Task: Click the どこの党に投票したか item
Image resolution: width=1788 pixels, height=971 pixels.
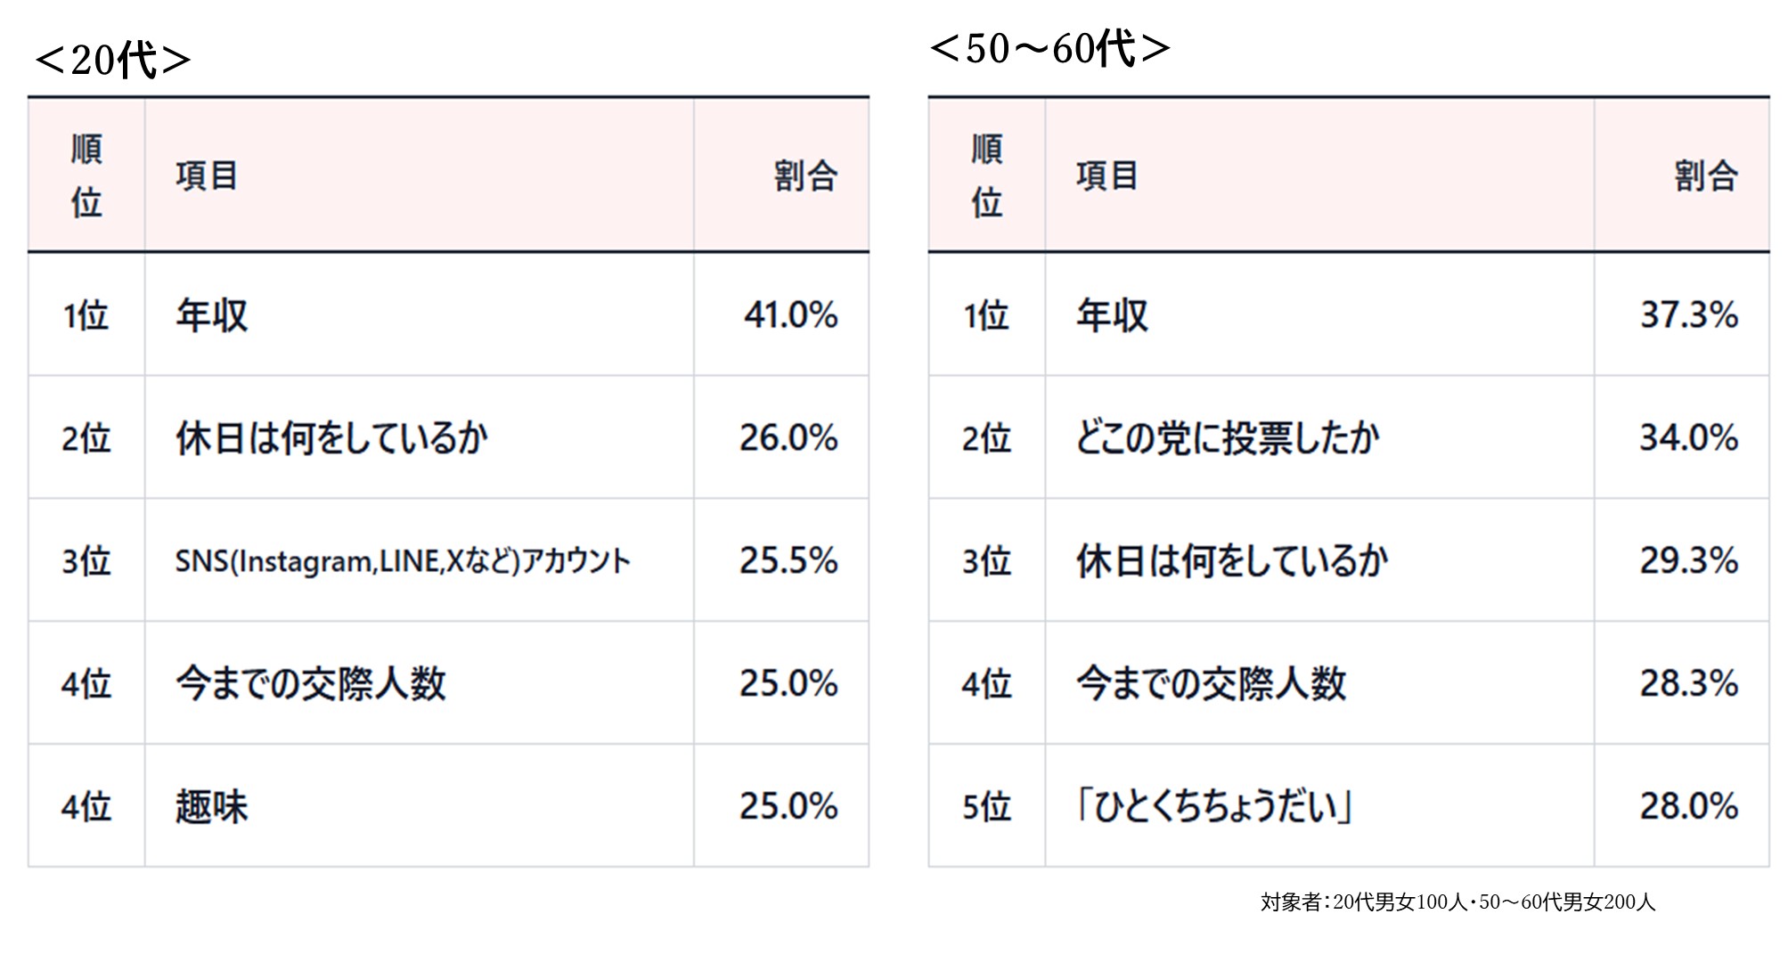Action: click(x=1228, y=437)
